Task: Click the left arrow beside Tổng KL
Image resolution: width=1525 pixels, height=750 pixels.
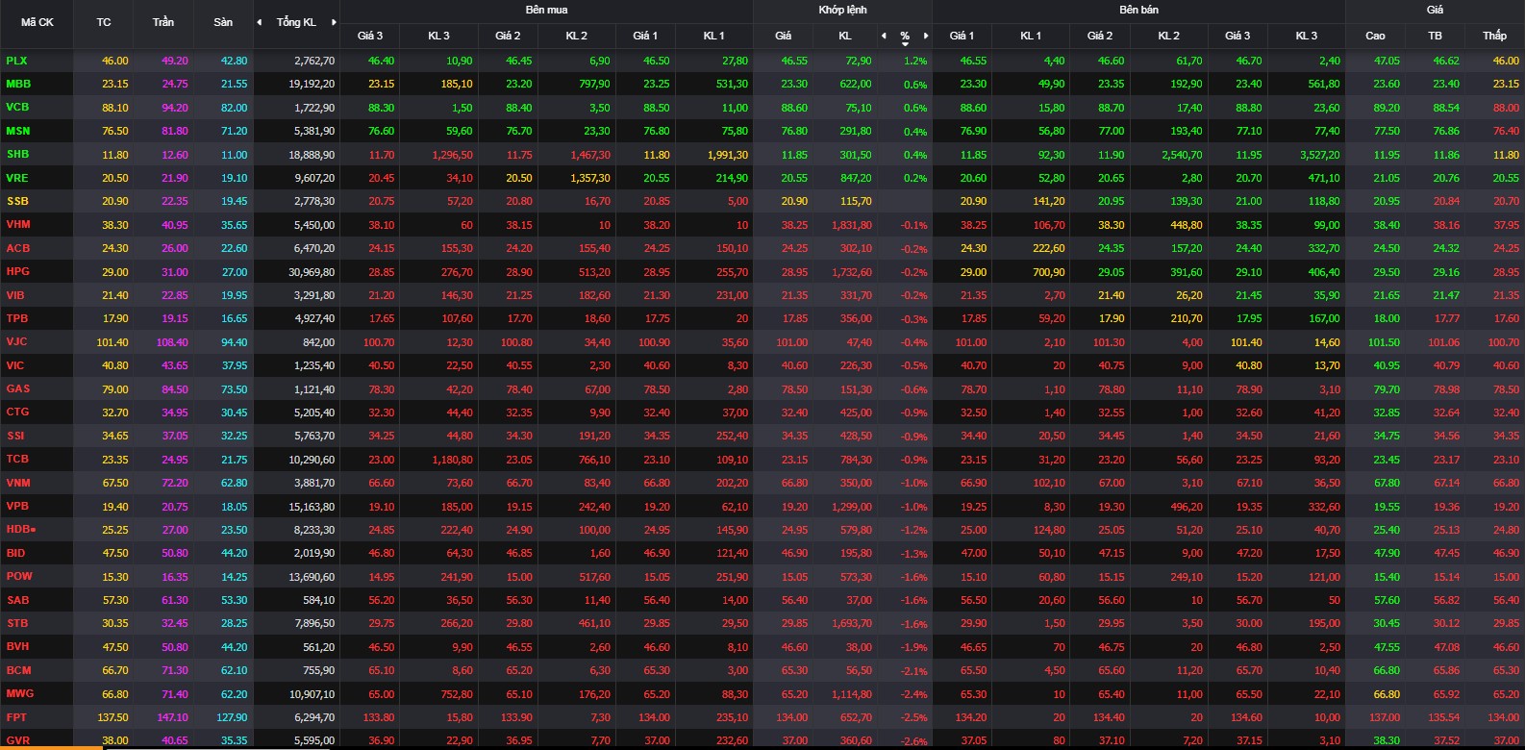Action: pyautogui.click(x=260, y=22)
